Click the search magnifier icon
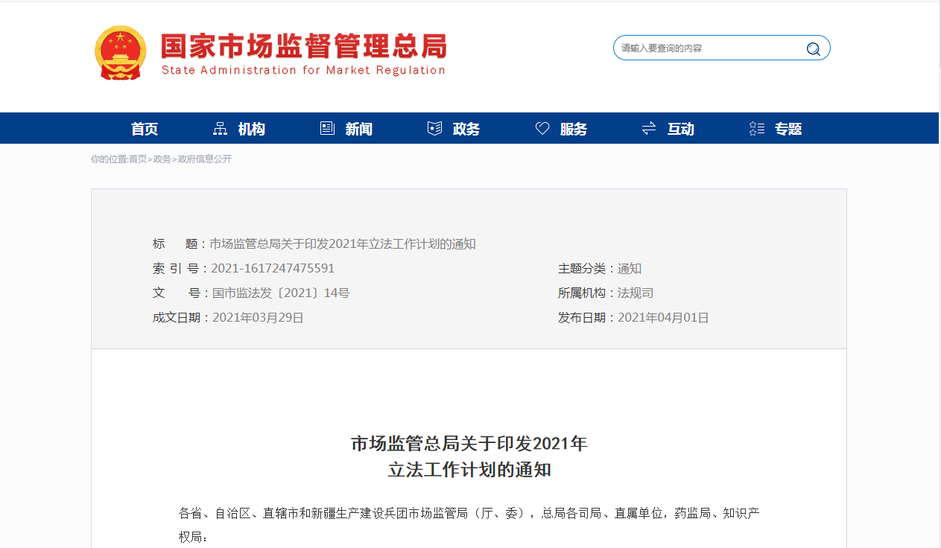 tap(813, 49)
